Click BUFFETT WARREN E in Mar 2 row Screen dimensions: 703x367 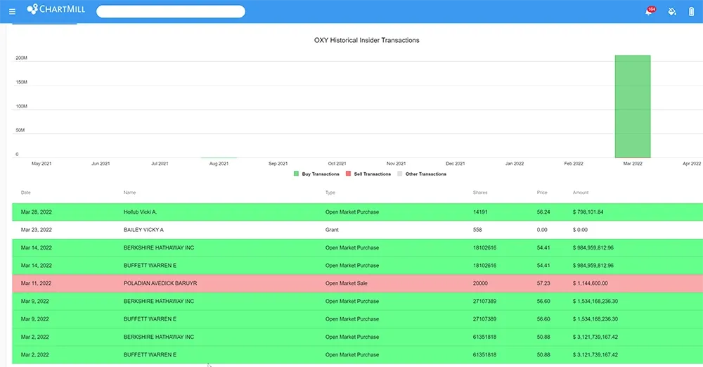point(150,355)
